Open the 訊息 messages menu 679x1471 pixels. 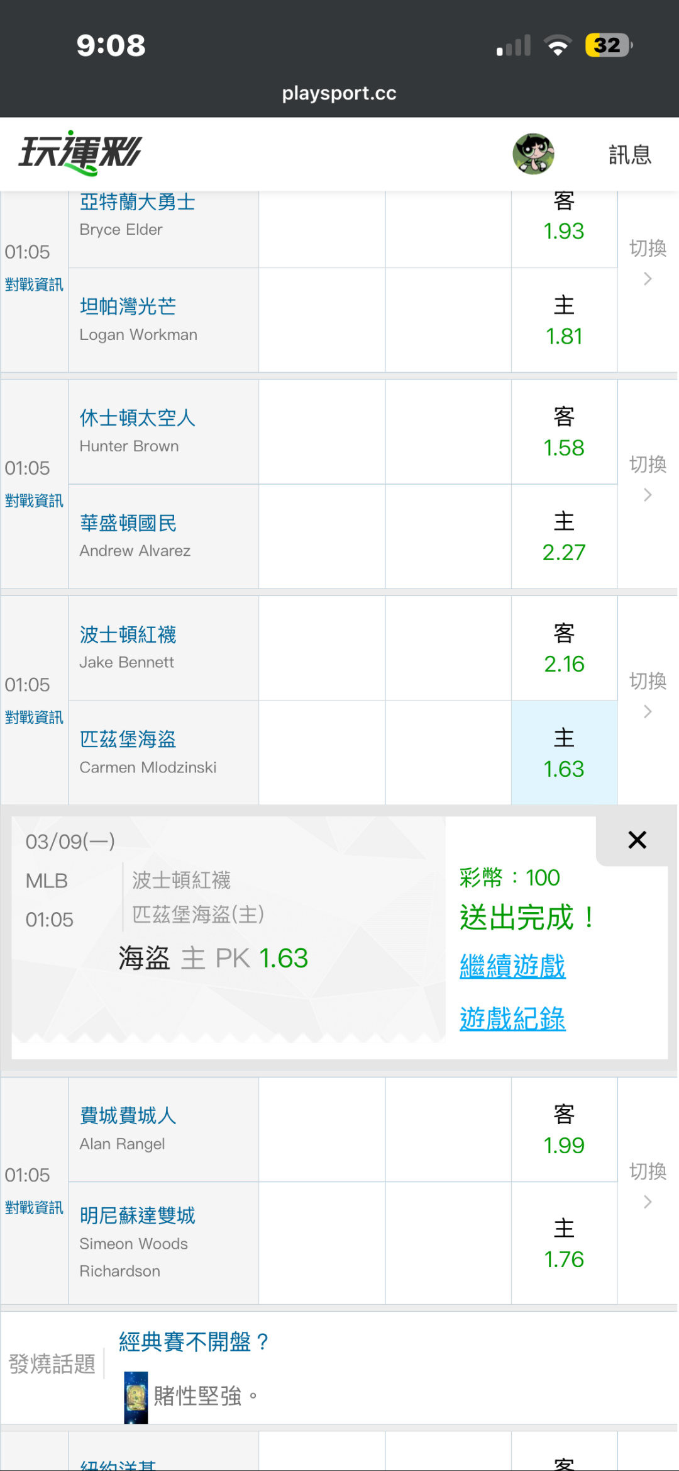coord(629,155)
